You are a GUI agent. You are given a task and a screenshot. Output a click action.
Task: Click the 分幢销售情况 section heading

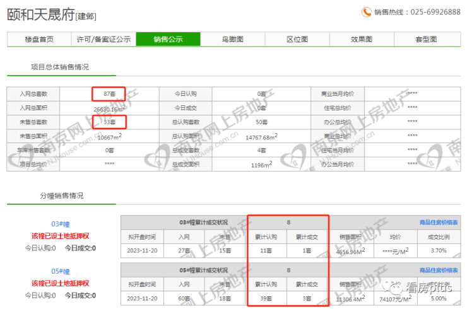(62, 195)
